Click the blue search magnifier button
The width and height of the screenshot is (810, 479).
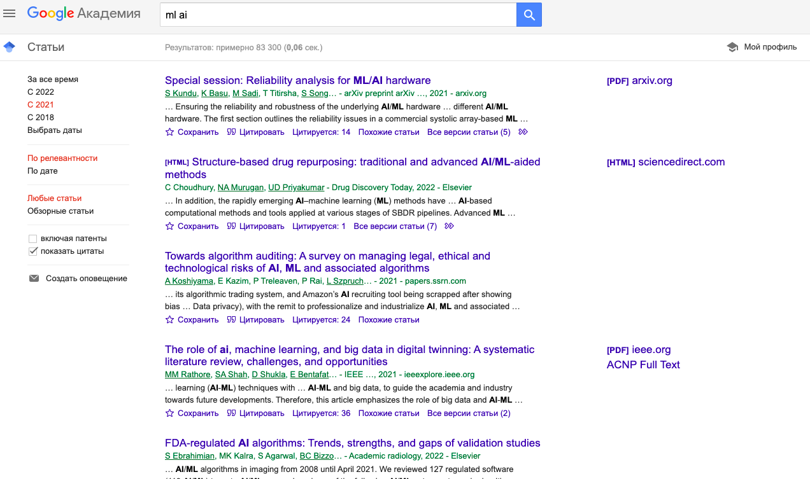pos(529,15)
